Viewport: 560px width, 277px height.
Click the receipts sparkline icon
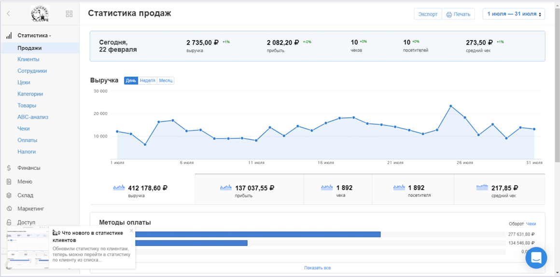click(x=327, y=187)
